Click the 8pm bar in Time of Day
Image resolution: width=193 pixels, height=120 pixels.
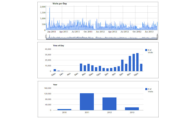point(130,64)
